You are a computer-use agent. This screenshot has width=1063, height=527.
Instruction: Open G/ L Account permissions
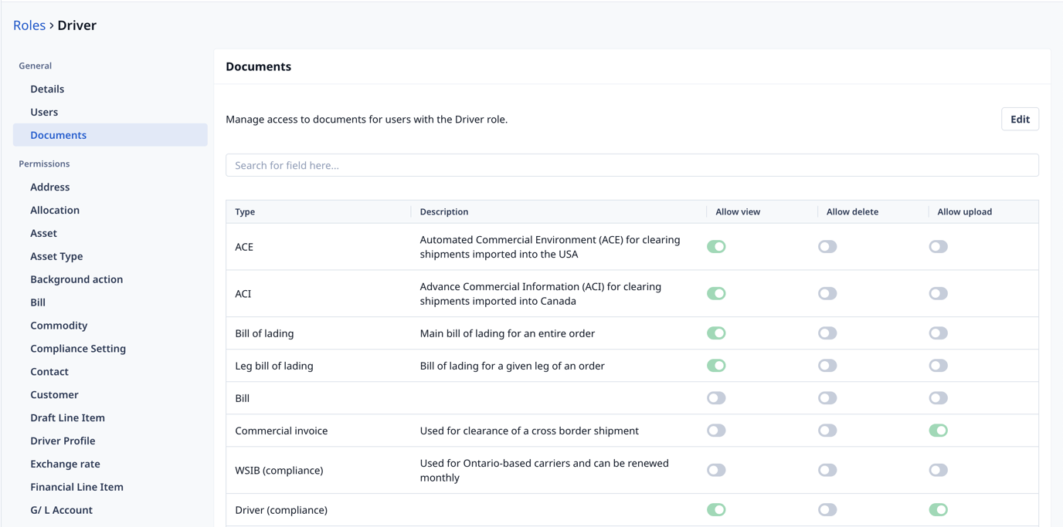[x=110, y=510]
